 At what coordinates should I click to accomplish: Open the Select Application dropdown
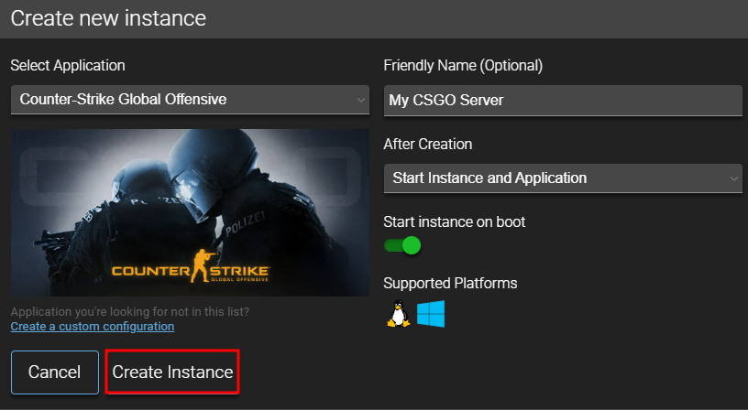click(190, 100)
